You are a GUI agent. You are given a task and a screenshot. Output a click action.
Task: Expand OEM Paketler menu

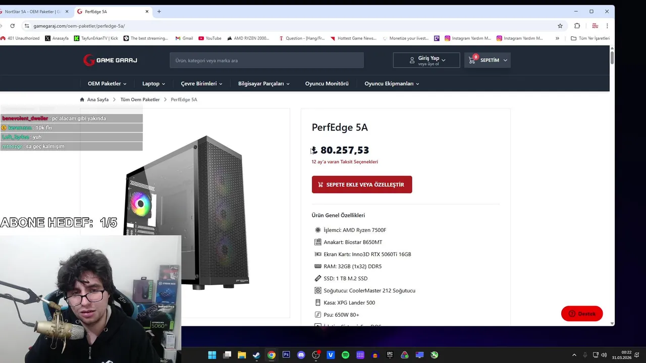click(107, 84)
